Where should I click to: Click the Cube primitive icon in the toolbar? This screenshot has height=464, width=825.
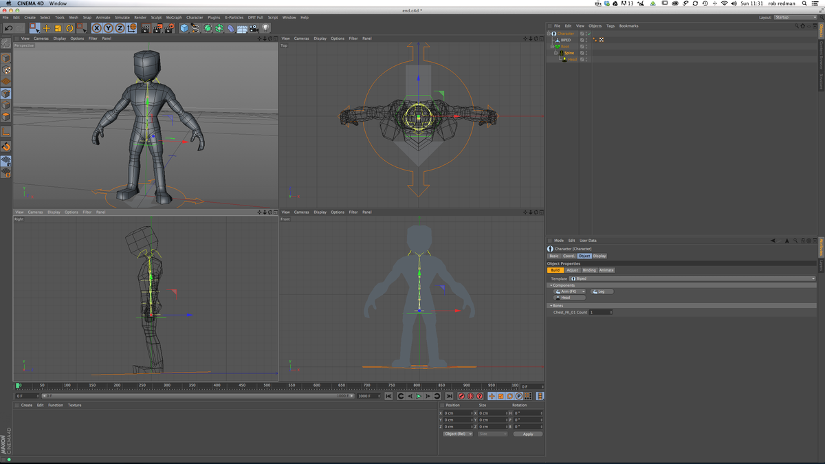point(183,28)
